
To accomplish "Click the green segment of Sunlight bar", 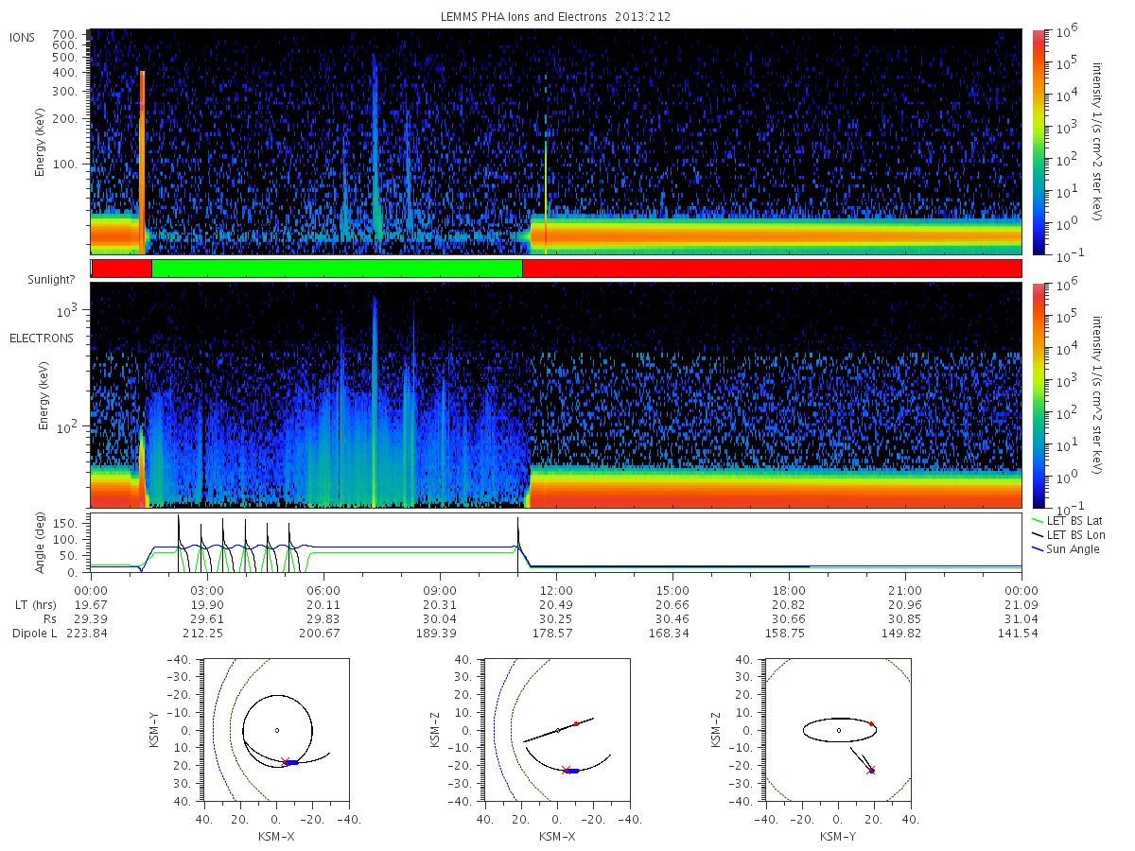I will pyautogui.click(x=337, y=269).
